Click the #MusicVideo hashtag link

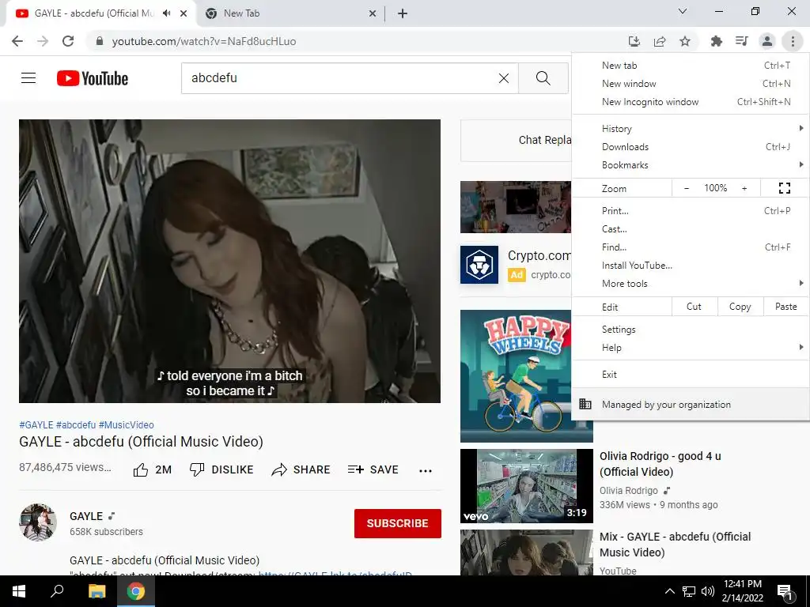[126, 424]
